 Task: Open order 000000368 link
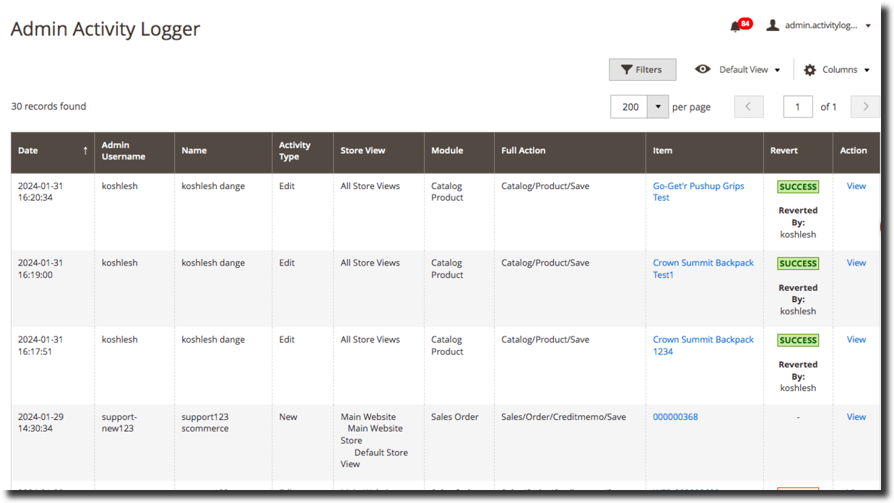coord(675,416)
